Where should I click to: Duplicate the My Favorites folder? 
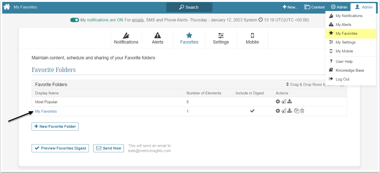pos(297,111)
